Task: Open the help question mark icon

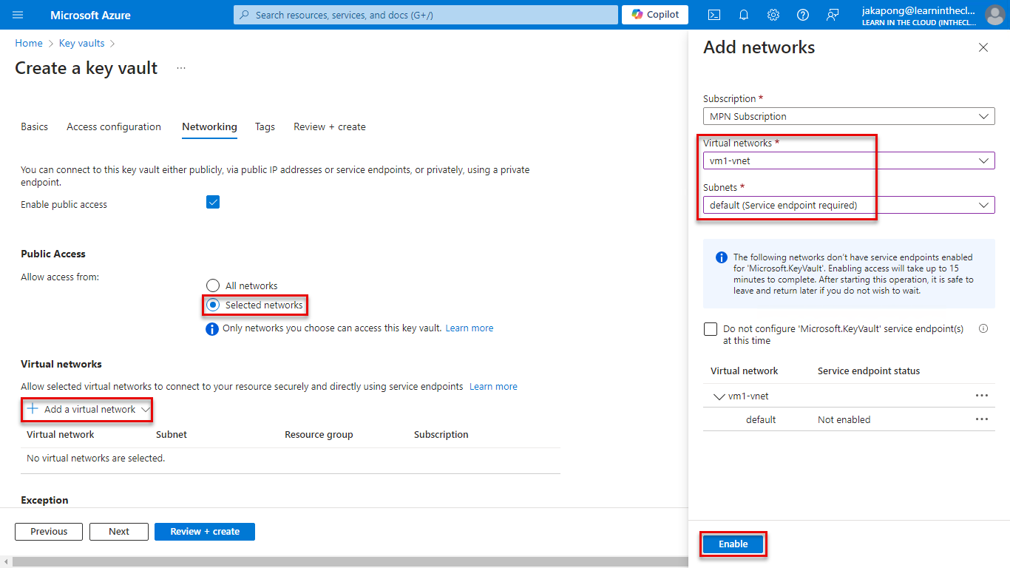Action: [x=803, y=15]
